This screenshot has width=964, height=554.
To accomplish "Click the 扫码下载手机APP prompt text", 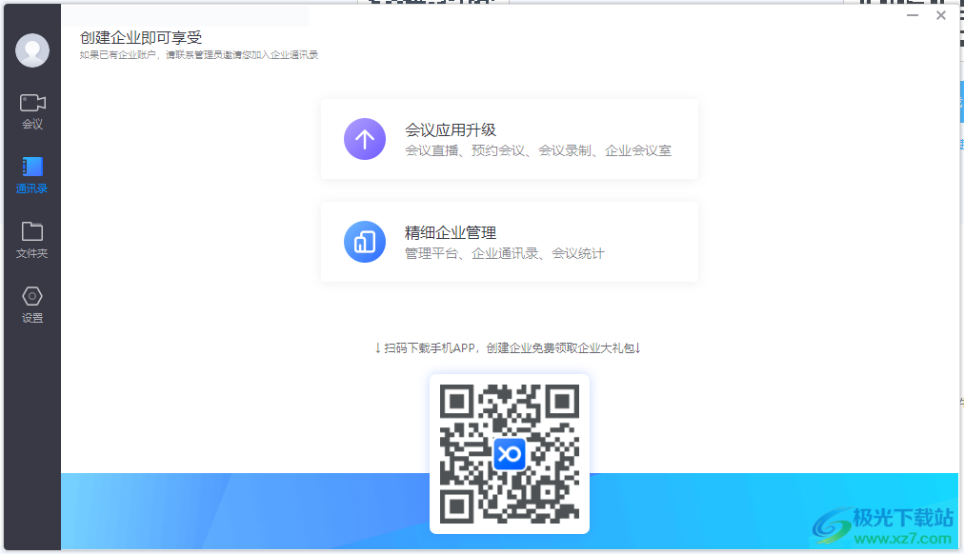I will point(508,348).
